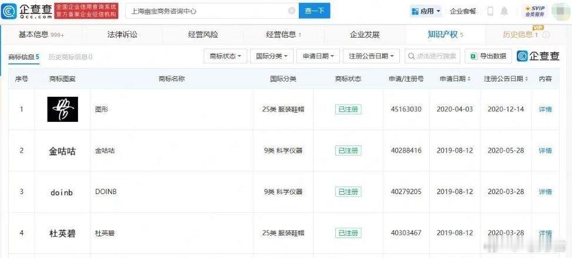Click the 查一下 search button
Screen dimensions: 572x258
point(314,11)
